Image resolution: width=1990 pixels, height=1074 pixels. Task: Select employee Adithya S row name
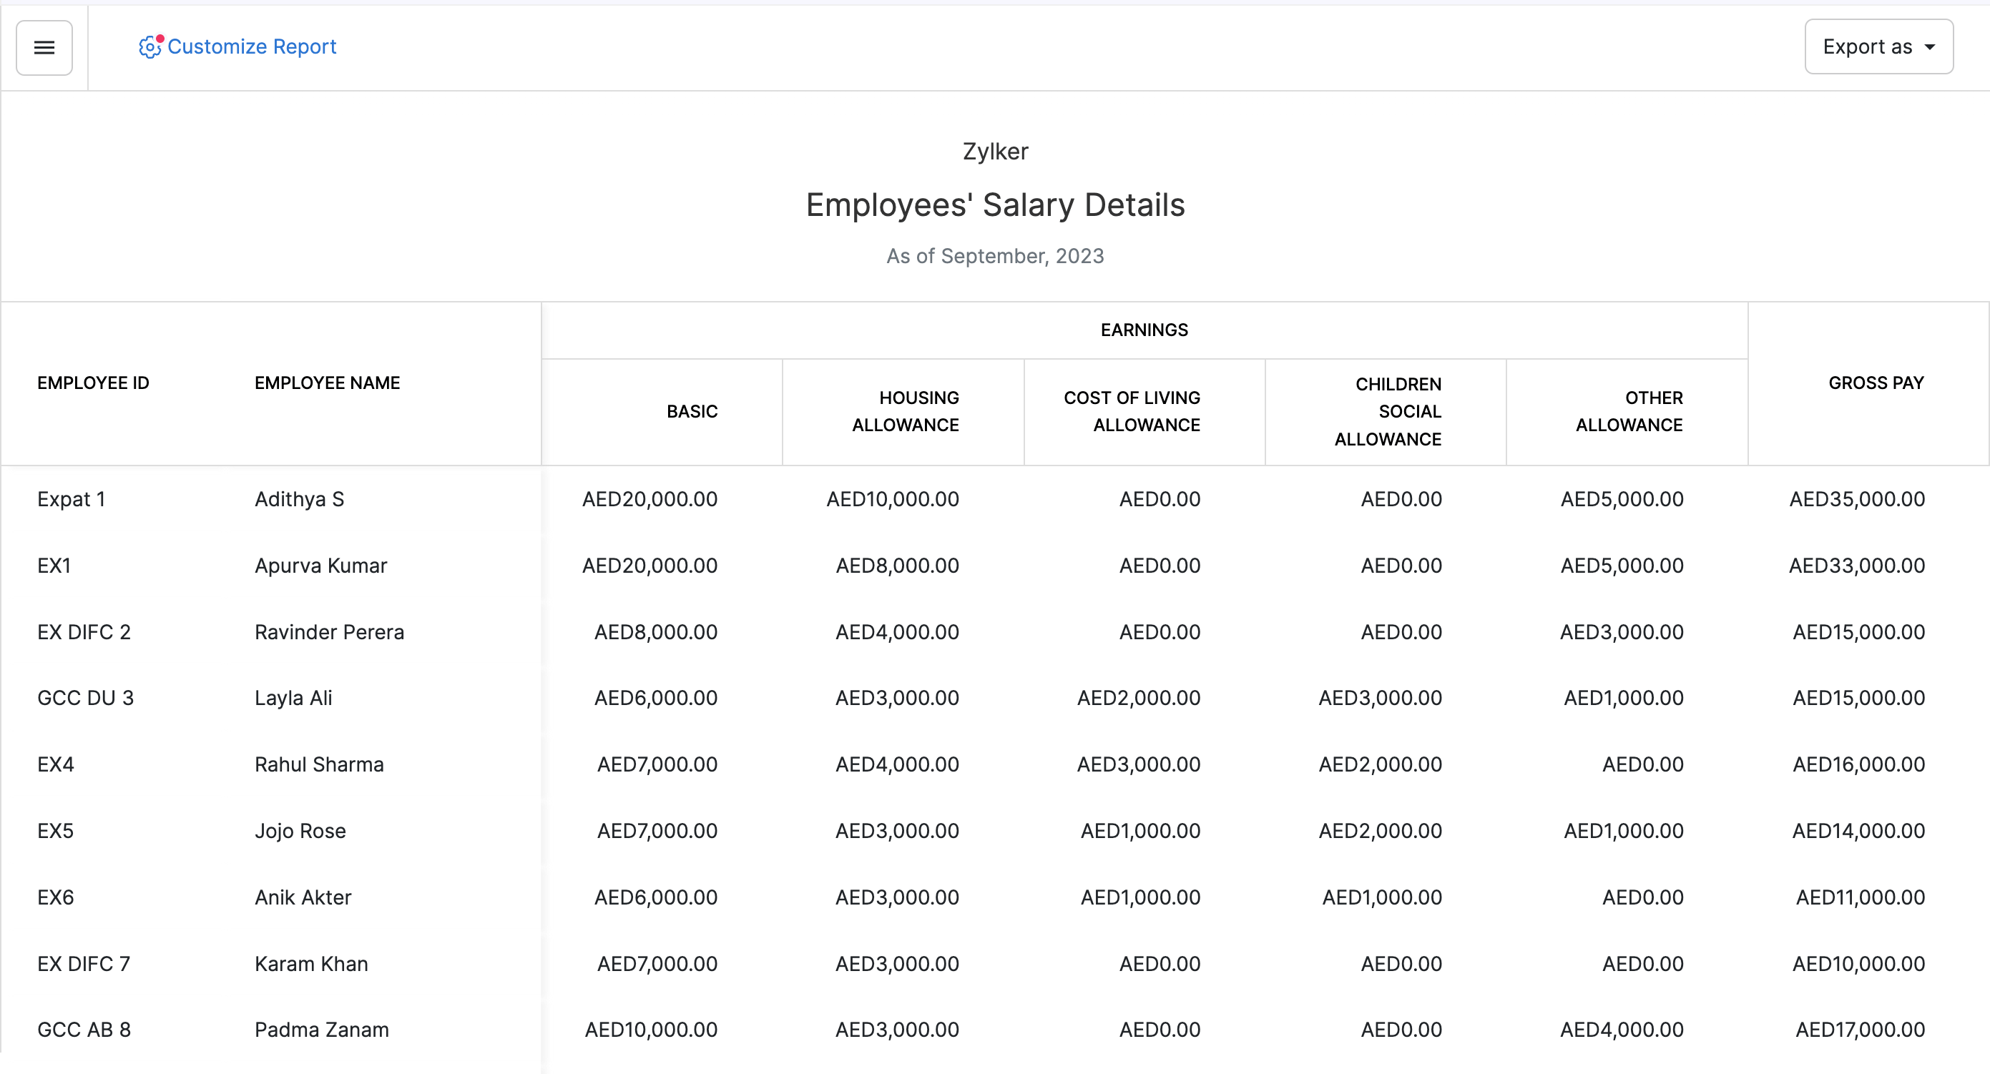[x=299, y=500]
